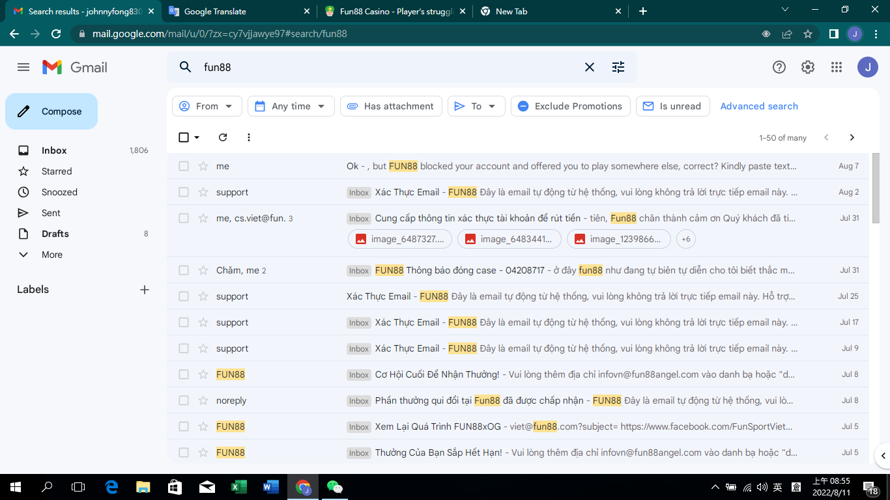Screen dimensions: 890x500
Task: Select the Aug 2 support email checkbox
Action: tap(184, 192)
